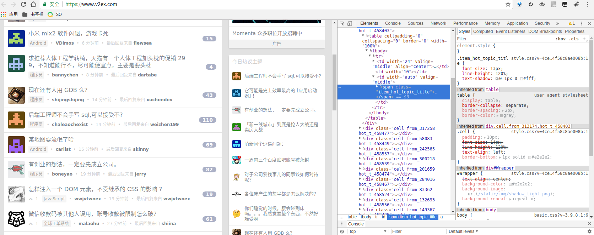This screenshot has width=594, height=235.
Task: Toggle the device toolbar in DevTools
Action: point(350,23)
